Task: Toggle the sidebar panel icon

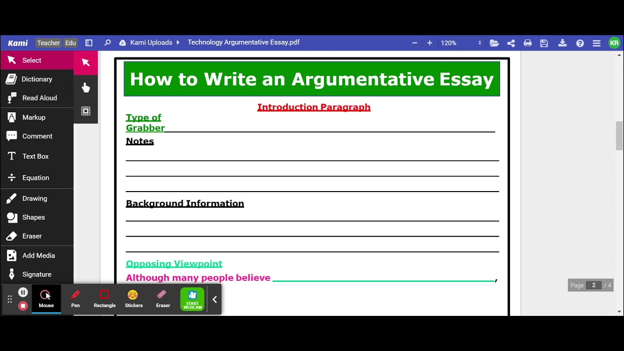Action: coord(89,43)
